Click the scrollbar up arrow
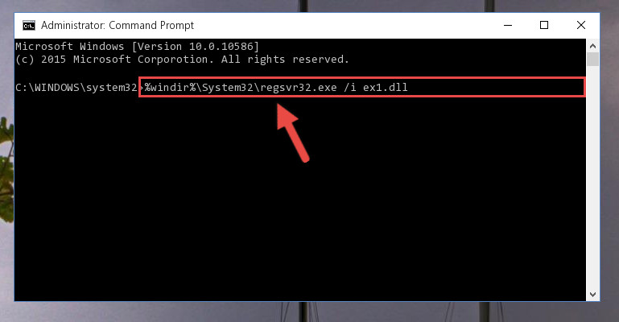This screenshot has height=322, width=619. click(x=592, y=46)
